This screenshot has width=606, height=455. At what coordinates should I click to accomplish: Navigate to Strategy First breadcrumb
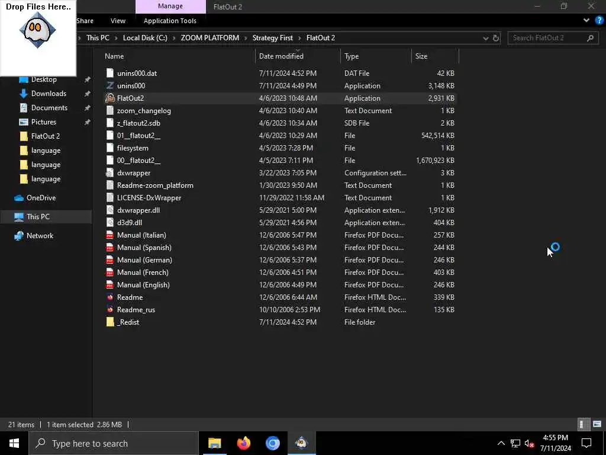pyautogui.click(x=272, y=38)
